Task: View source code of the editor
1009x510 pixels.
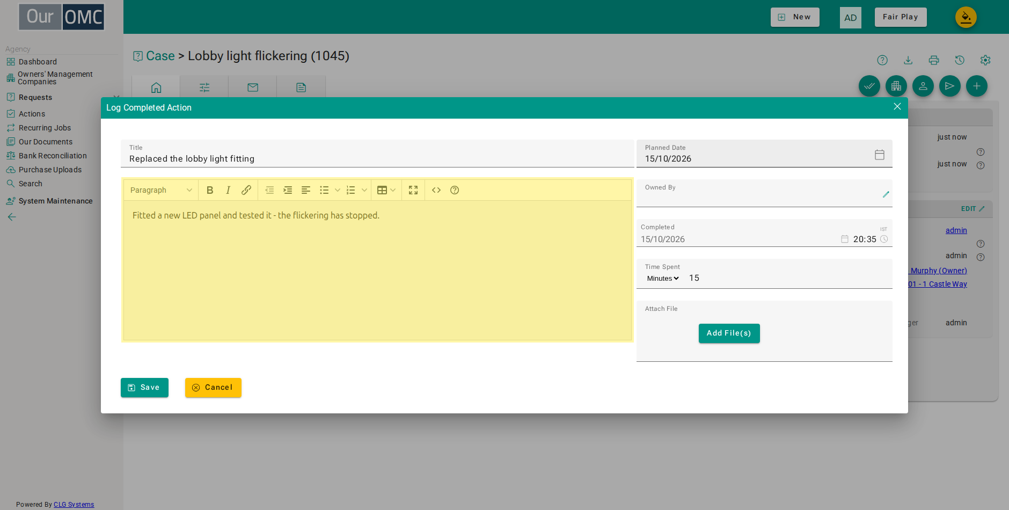Action: 436,190
